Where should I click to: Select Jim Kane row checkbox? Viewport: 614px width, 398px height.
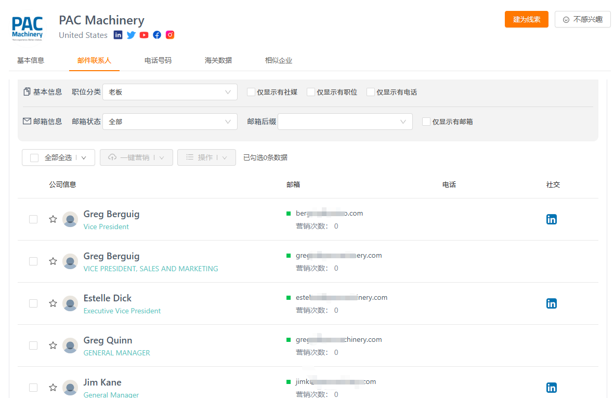[x=33, y=388]
